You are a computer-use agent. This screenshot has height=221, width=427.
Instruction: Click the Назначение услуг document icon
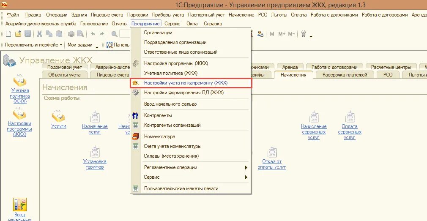click(x=95, y=116)
